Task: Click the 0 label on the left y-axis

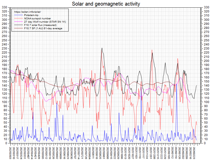Action: pos(6,143)
